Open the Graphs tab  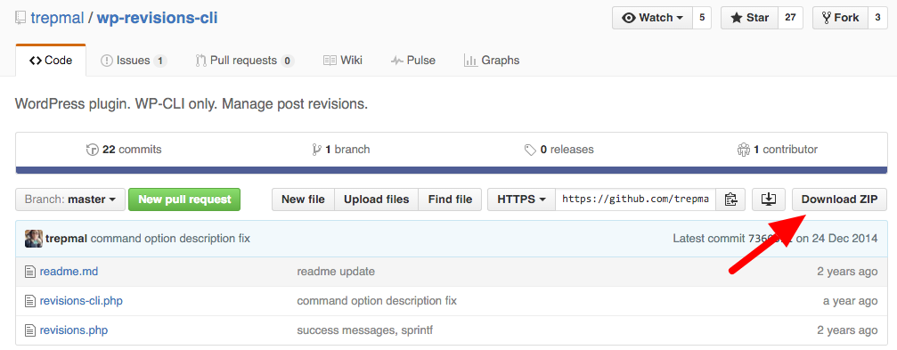click(492, 60)
